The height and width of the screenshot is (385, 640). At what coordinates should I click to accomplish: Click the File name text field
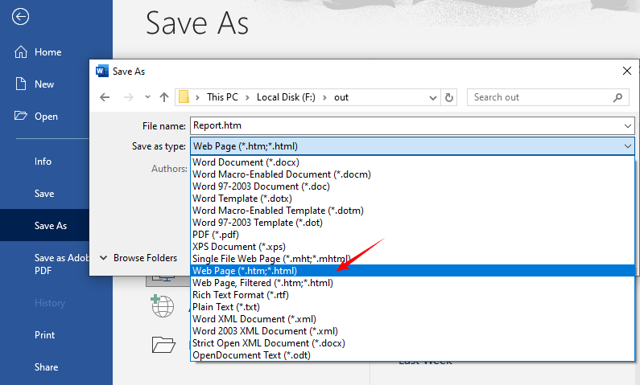(x=403, y=125)
